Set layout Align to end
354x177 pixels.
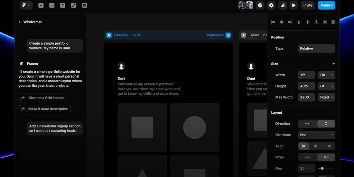coord(329,146)
